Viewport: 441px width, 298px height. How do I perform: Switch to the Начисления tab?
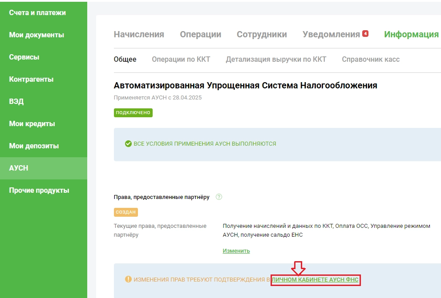click(139, 35)
